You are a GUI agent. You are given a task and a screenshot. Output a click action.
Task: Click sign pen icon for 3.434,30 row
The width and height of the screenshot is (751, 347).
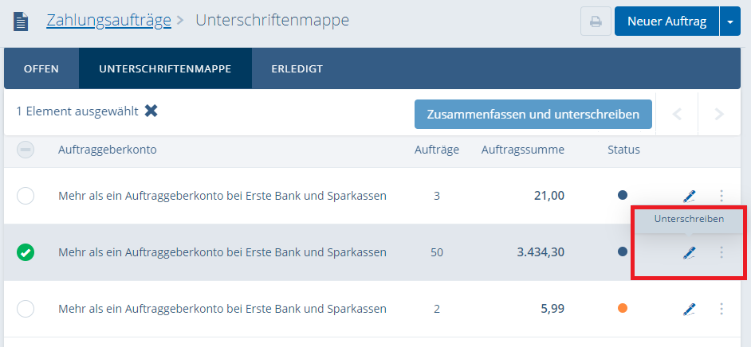[x=689, y=252]
